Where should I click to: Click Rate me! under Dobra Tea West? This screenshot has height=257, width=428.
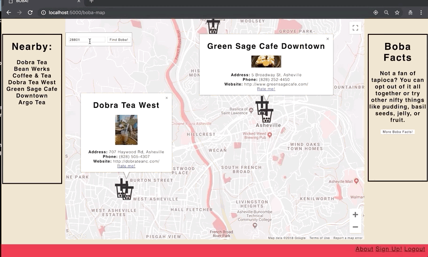click(x=126, y=166)
